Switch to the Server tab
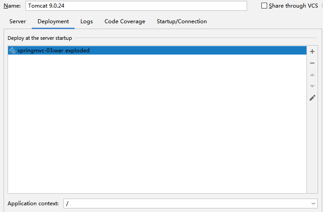The width and height of the screenshot is (323, 212). (17, 21)
